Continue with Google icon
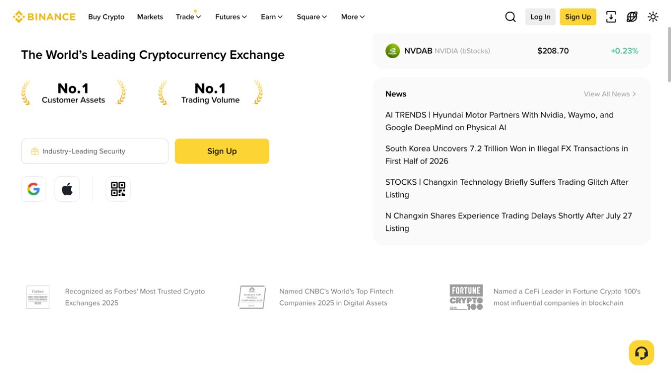 pyautogui.click(x=34, y=189)
